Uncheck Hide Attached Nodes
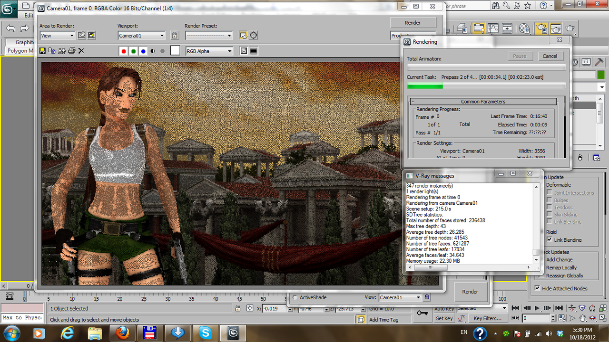 [x=537, y=288]
